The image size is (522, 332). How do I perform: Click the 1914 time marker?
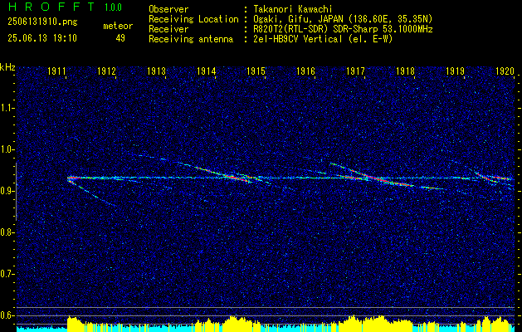click(x=206, y=71)
